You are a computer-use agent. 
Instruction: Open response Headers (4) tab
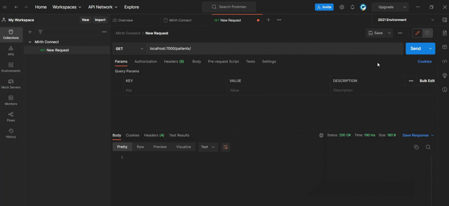click(x=154, y=136)
